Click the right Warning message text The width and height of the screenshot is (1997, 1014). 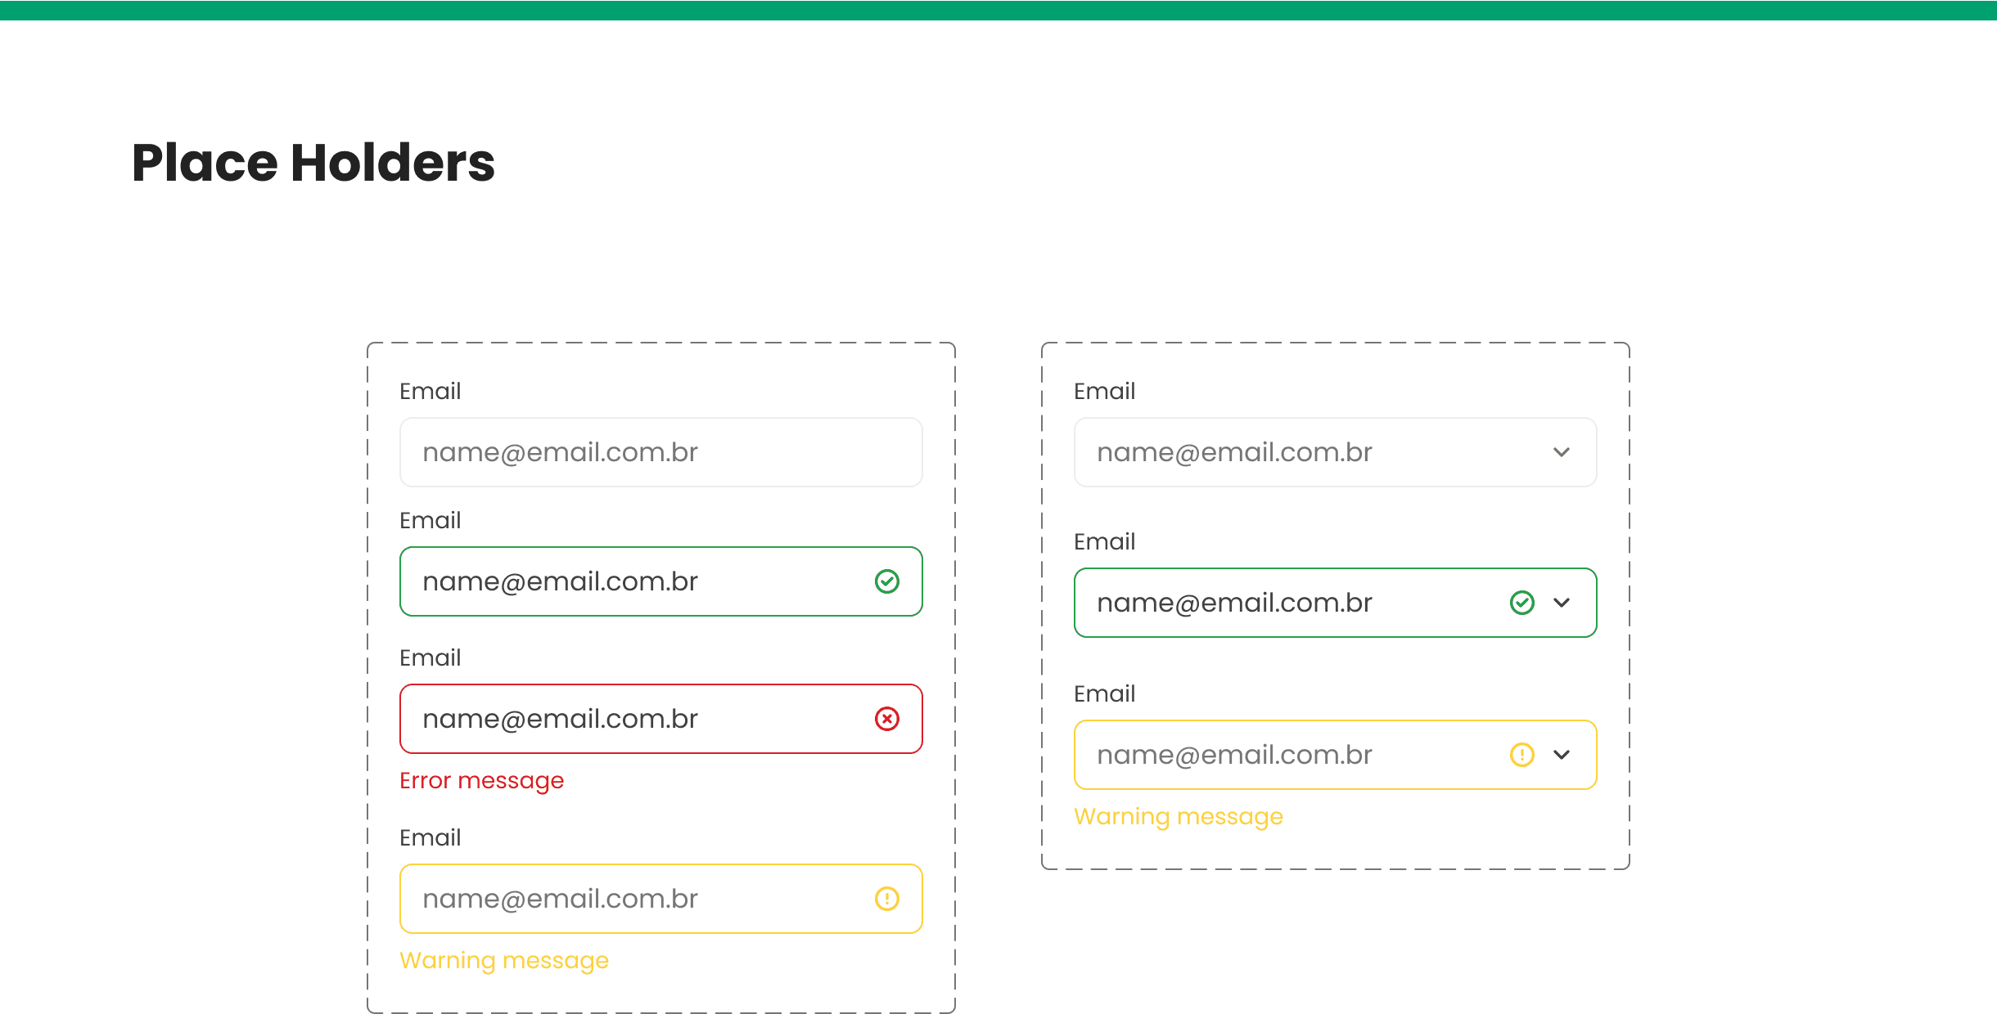click(x=1178, y=816)
